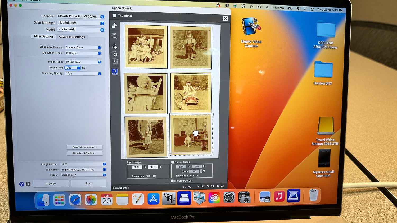The image size is (397, 223).
Task: Select the deskew marquee tool
Action: click(x=114, y=46)
